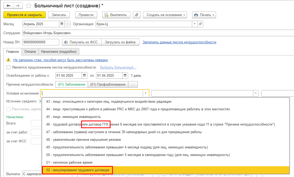Select Источник среднего radio button
Viewport: 294px width, 177px height.
[x=40, y=101]
